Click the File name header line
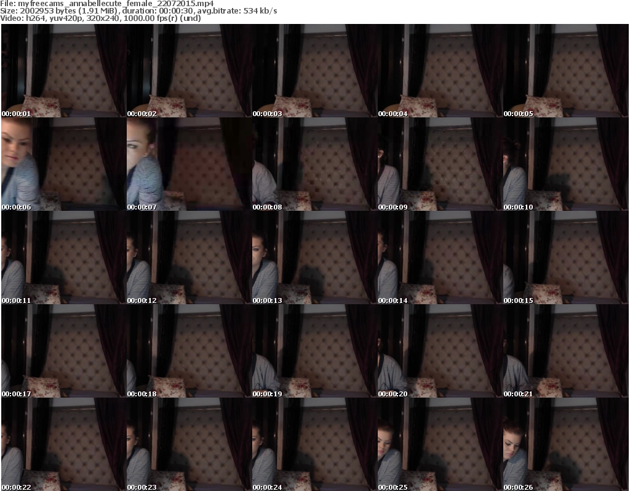Screen dimensions: 630x491 [x=107, y=4]
